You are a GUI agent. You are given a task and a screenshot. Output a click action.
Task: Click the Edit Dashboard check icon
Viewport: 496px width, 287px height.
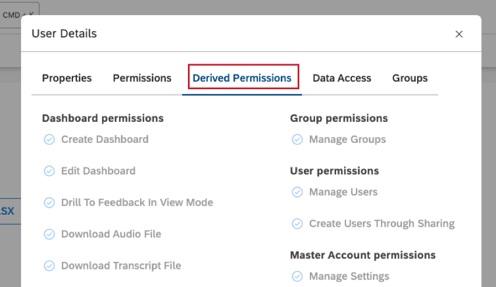pyautogui.click(x=50, y=171)
